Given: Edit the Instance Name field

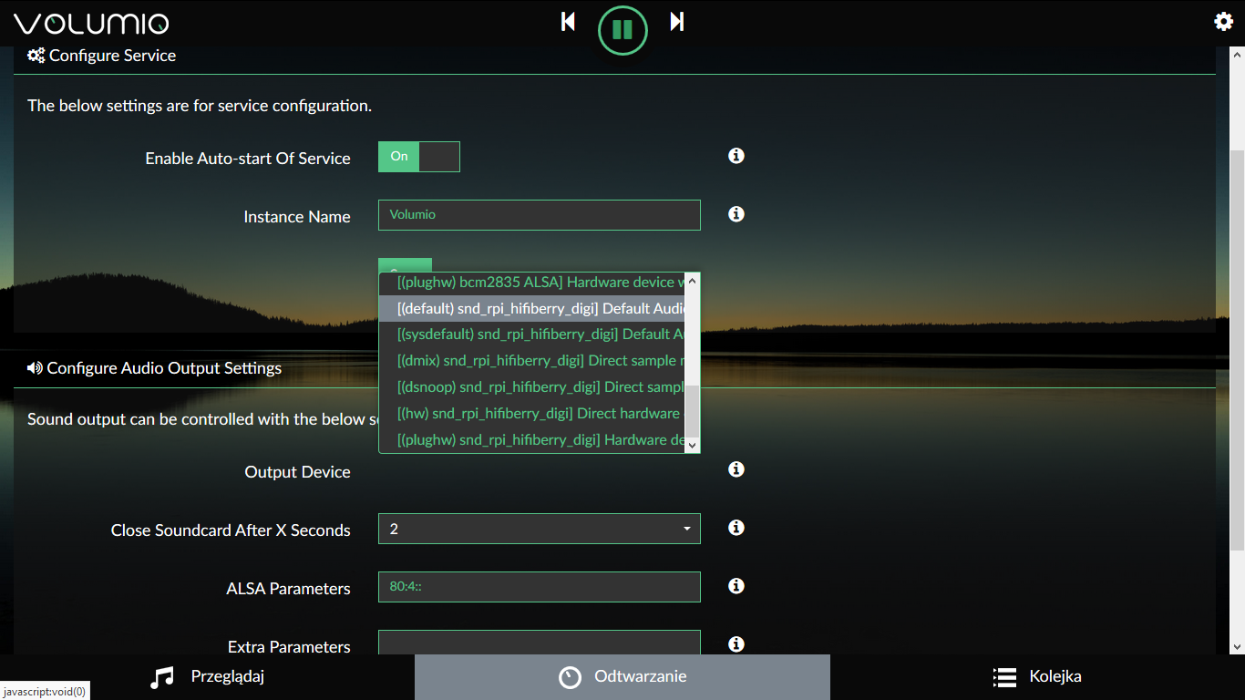Looking at the screenshot, I should [x=540, y=215].
